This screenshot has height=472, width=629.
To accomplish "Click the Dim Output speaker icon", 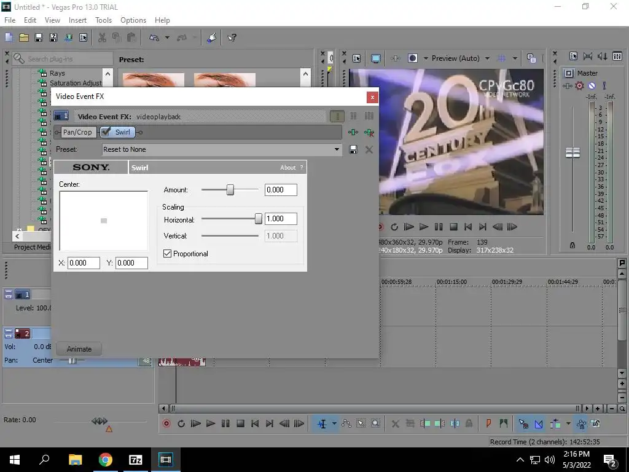I will [x=603, y=57].
